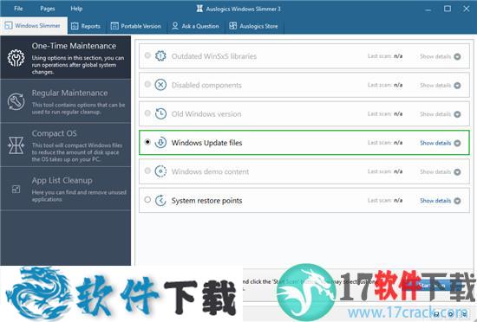Screen dimensions: 477x322
Task: Click Windows demo content dotted circle icon
Action: click(x=160, y=171)
